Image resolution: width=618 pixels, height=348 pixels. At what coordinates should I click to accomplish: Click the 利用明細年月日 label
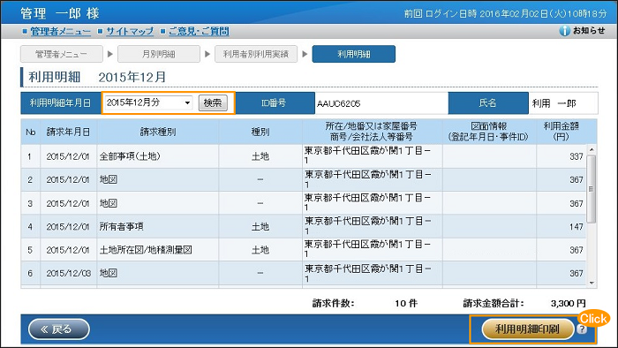click(60, 103)
